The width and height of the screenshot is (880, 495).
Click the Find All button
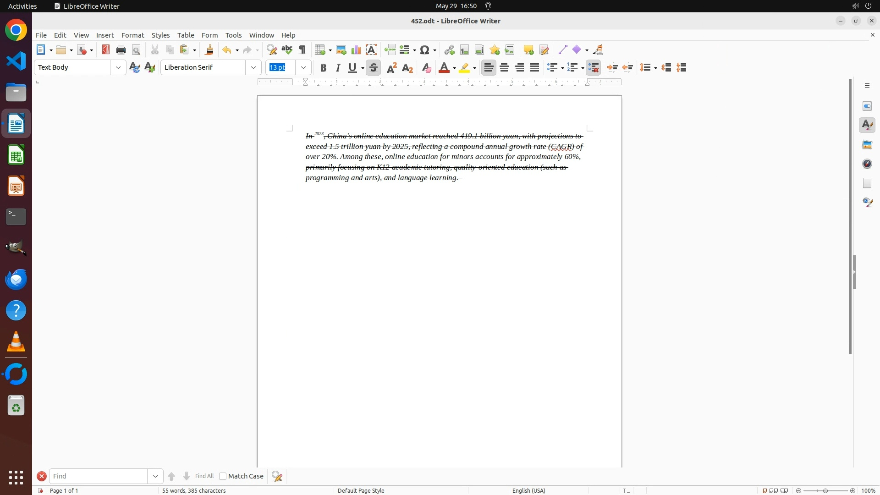204,476
